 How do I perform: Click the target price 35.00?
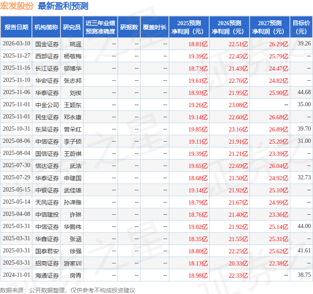click(304, 105)
